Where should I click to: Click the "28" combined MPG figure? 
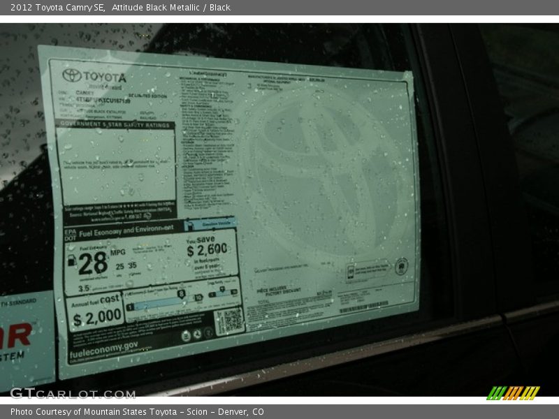tap(93, 264)
